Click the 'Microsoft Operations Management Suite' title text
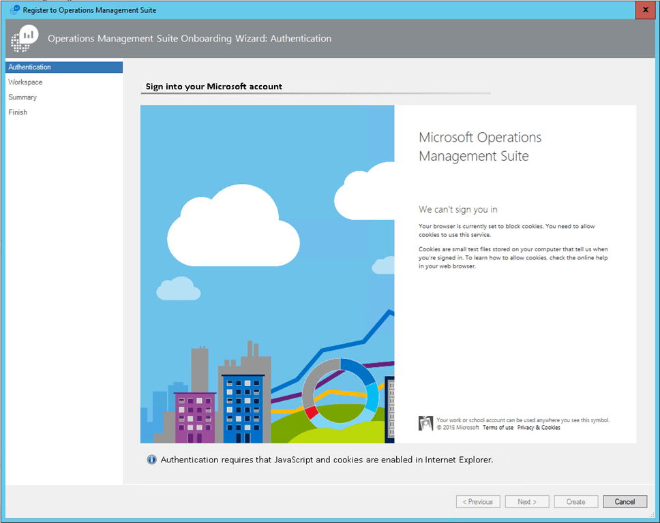 pyautogui.click(x=480, y=146)
